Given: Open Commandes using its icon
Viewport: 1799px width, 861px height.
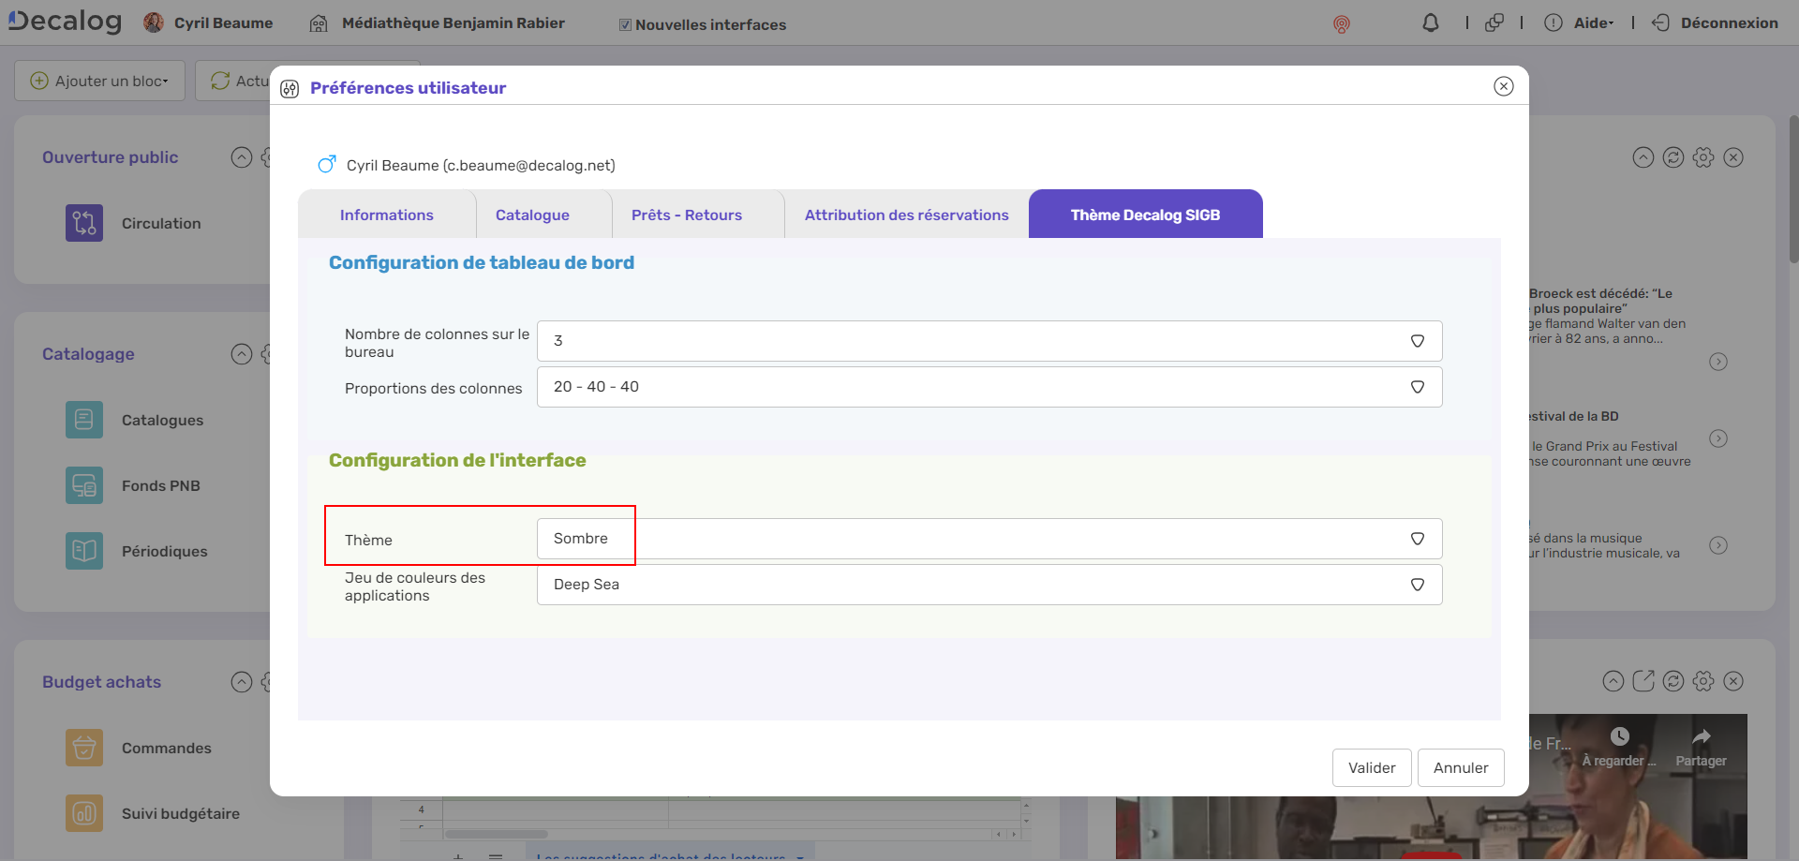Looking at the screenshot, I should coord(83,748).
